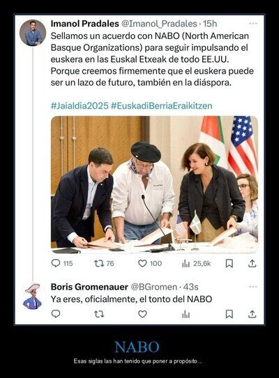279x378 pixels.
Task: Like Boris Gromenauer's reply
Action: pos(142,314)
